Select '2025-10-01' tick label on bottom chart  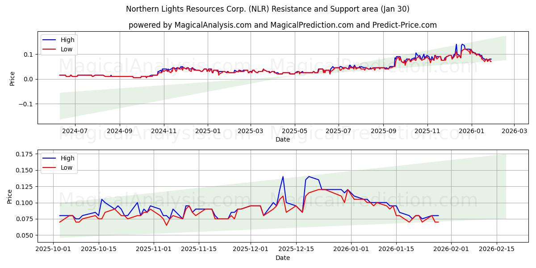pyautogui.click(x=53, y=249)
